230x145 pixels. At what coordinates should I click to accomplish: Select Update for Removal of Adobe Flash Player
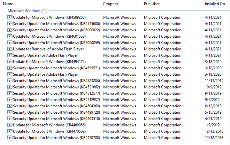(x=48, y=49)
